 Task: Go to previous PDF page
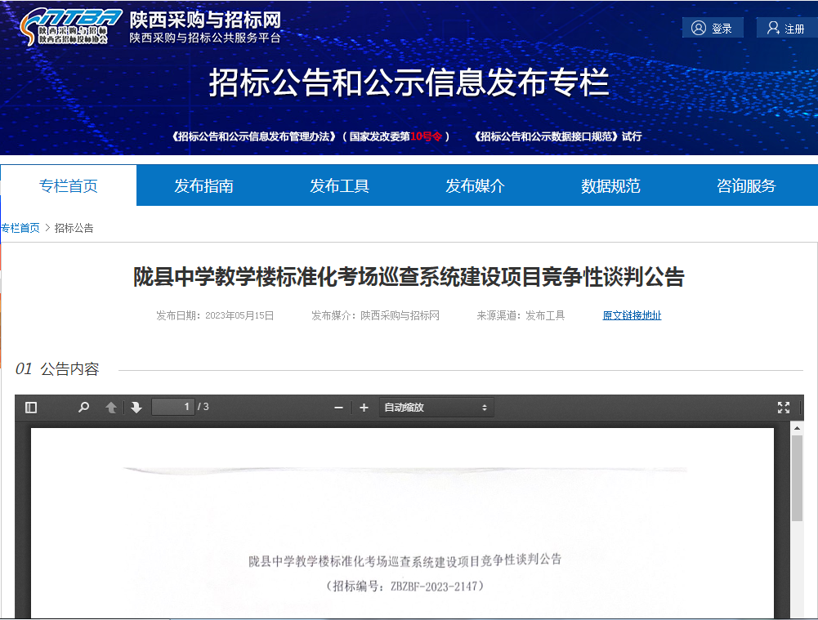click(111, 407)
